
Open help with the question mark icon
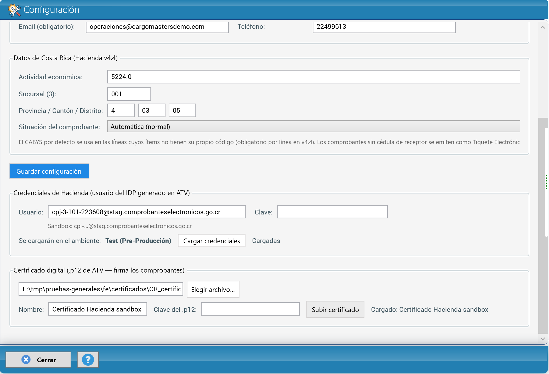coord(88,360)
